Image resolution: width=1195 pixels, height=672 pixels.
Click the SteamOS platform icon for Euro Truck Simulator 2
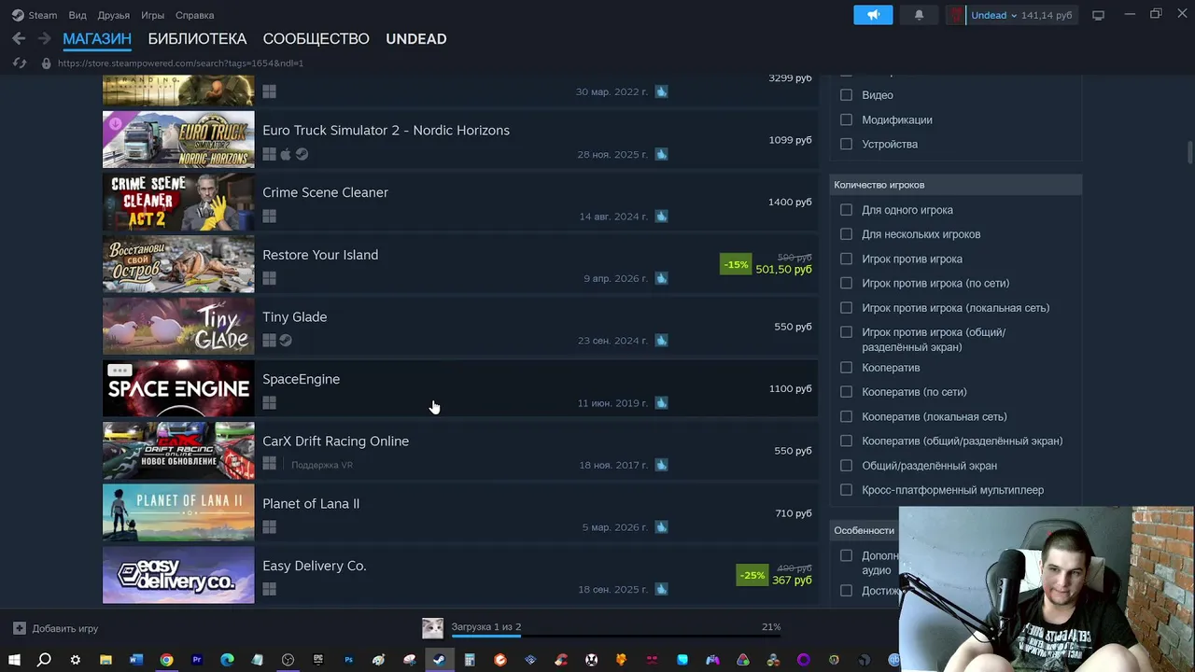[x=302, y=154]
